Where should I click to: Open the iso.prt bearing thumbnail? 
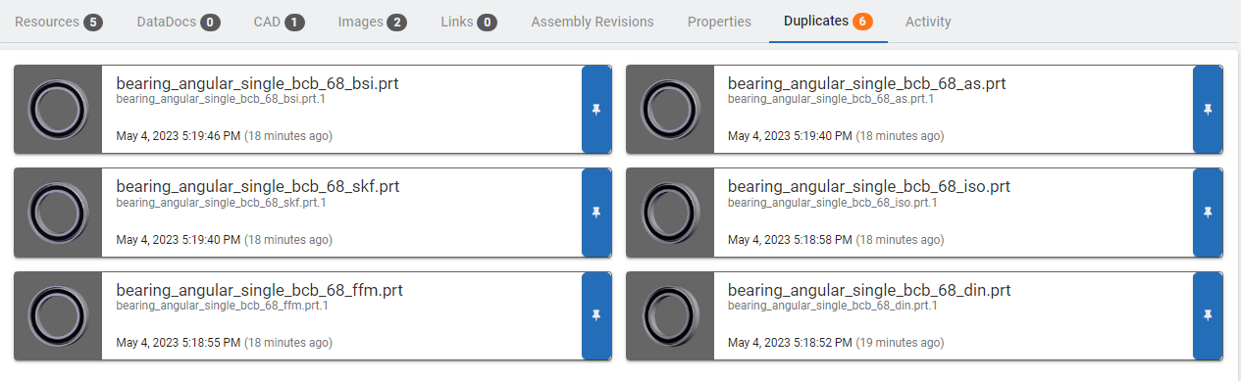coord(669,213)
